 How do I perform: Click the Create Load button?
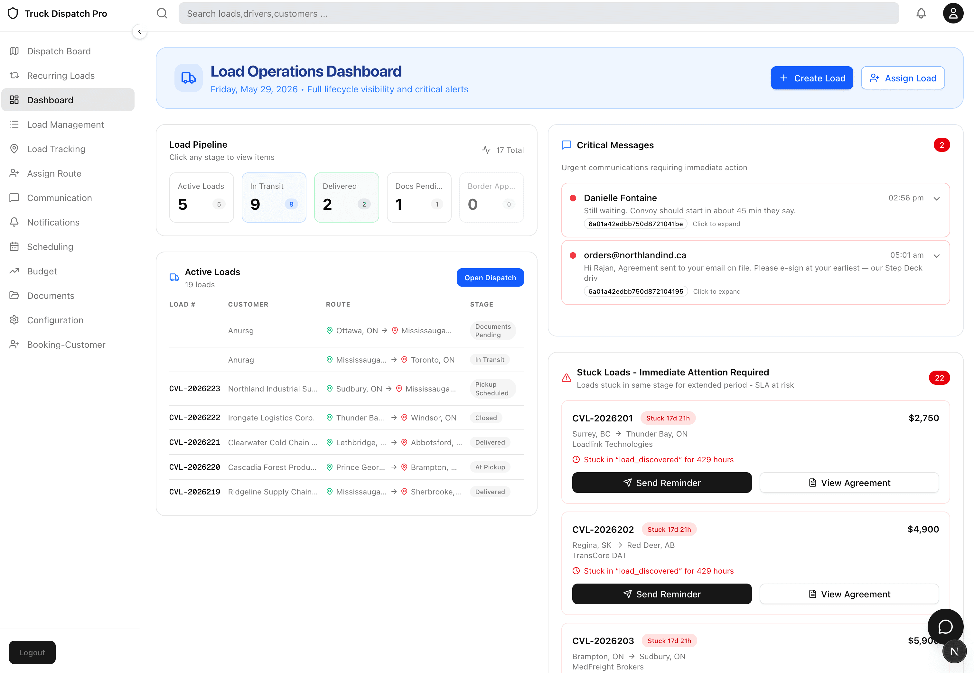tap(811, 78)
